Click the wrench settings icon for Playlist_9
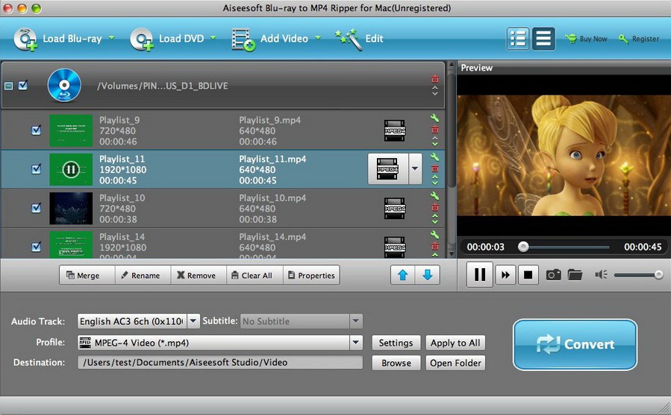This screenshot has height=415, width=671. click(x=435, y=118)
